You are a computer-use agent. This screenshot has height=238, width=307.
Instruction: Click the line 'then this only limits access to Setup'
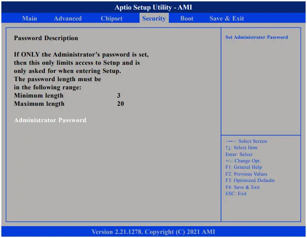point(77,62)
